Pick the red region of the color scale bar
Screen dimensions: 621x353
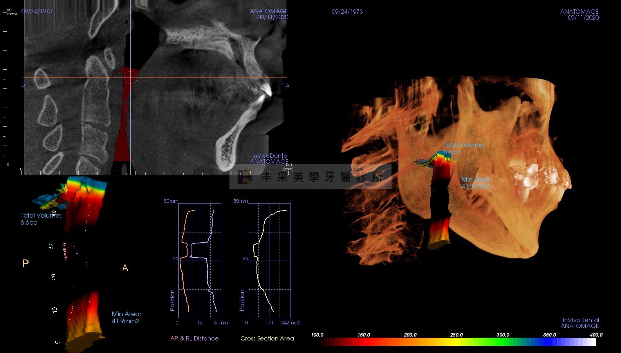364,342
